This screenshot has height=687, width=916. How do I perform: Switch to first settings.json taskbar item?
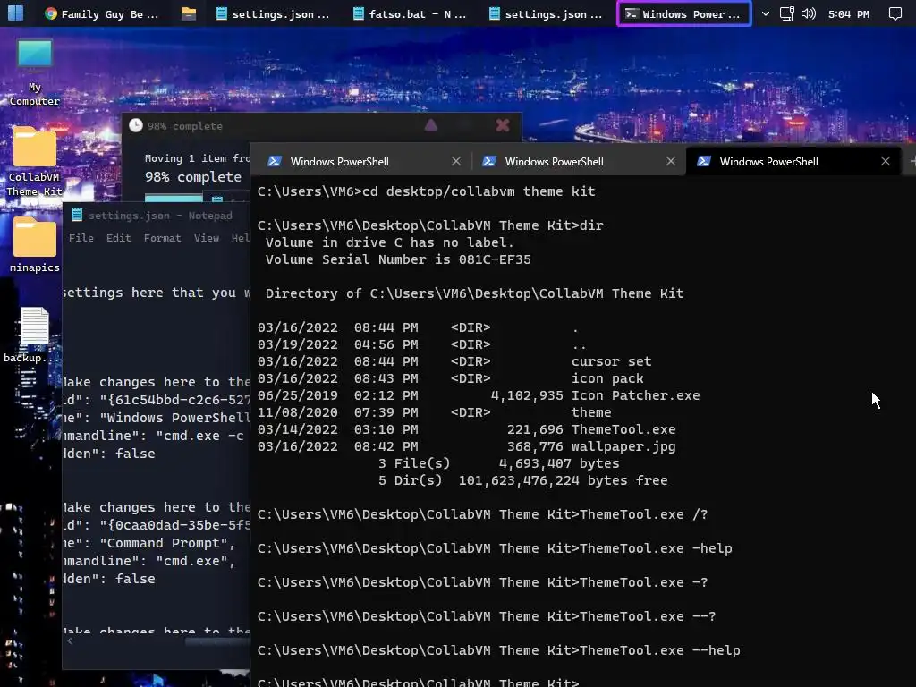coord(273,13)
